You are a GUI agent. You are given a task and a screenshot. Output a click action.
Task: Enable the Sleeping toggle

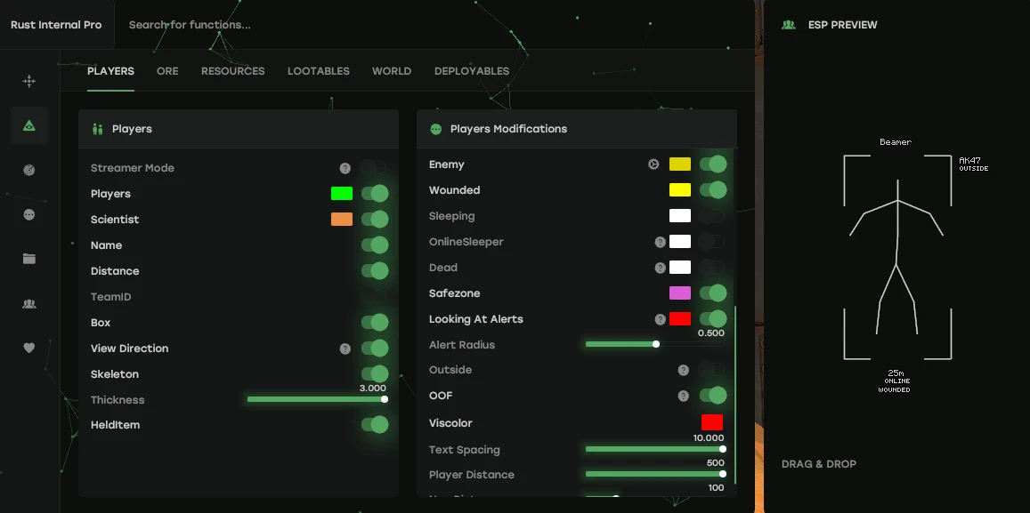pos(711,216)
